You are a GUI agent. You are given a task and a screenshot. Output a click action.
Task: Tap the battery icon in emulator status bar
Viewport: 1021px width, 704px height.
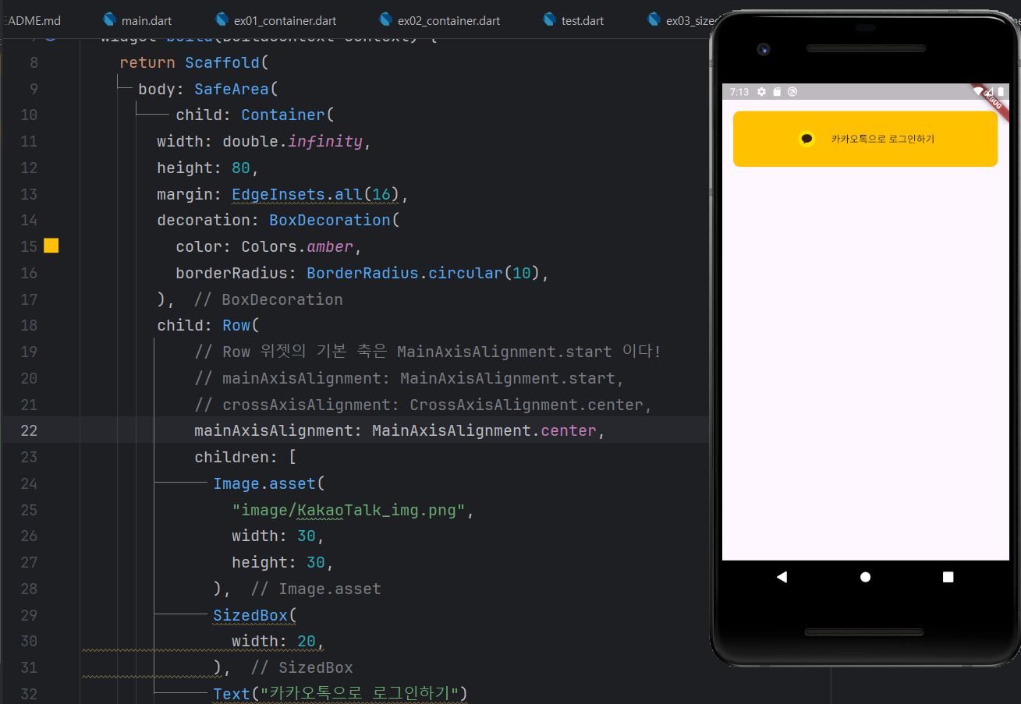coord(1001,92)
